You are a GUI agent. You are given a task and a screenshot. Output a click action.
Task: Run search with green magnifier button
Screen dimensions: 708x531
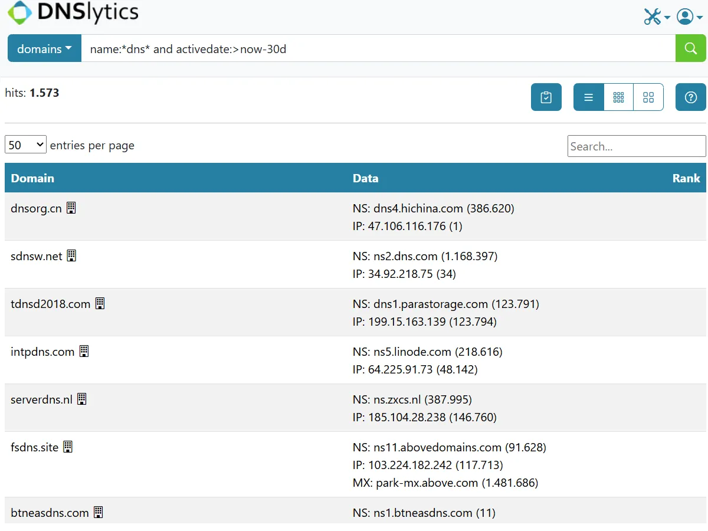[690, 48]
